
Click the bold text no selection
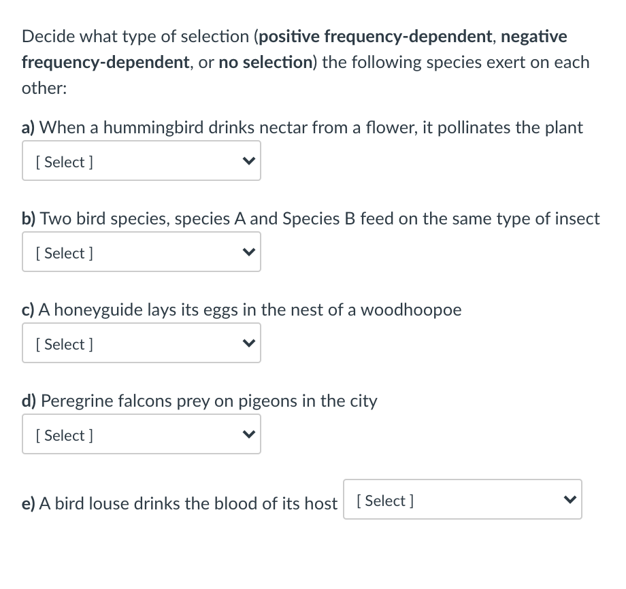point(265,62)
